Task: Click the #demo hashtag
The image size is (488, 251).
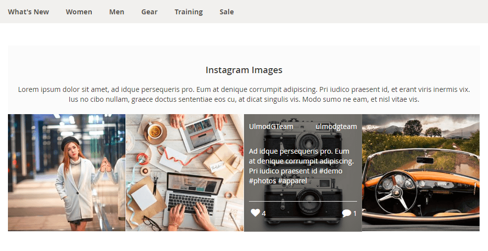Action: click(x=330, y=171)
